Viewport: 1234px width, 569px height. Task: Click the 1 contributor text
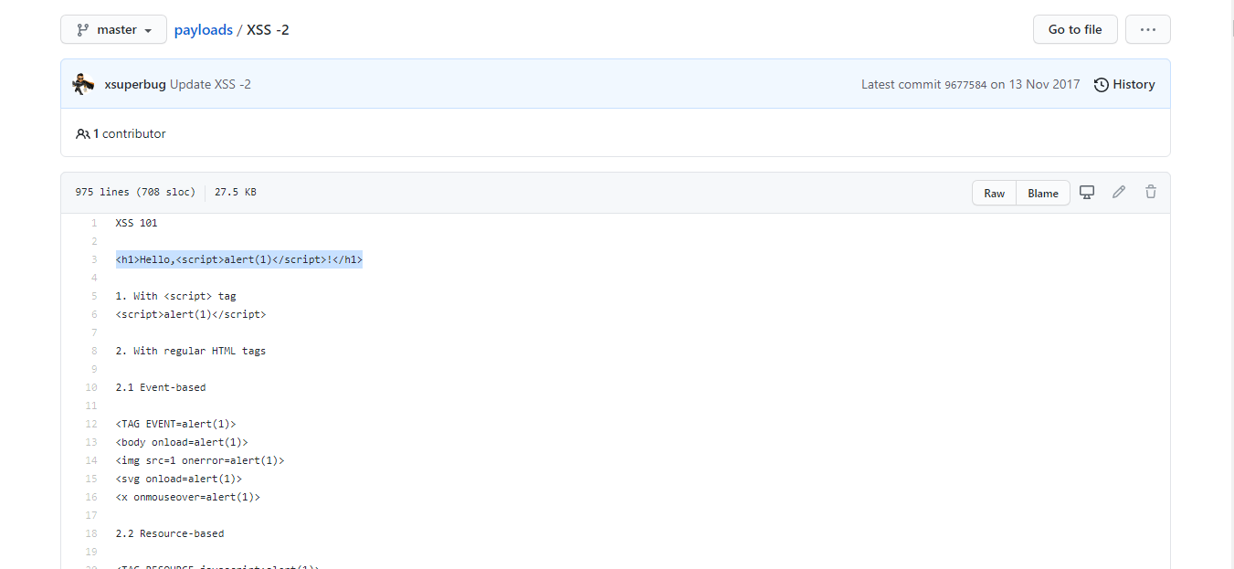point(130,133)
